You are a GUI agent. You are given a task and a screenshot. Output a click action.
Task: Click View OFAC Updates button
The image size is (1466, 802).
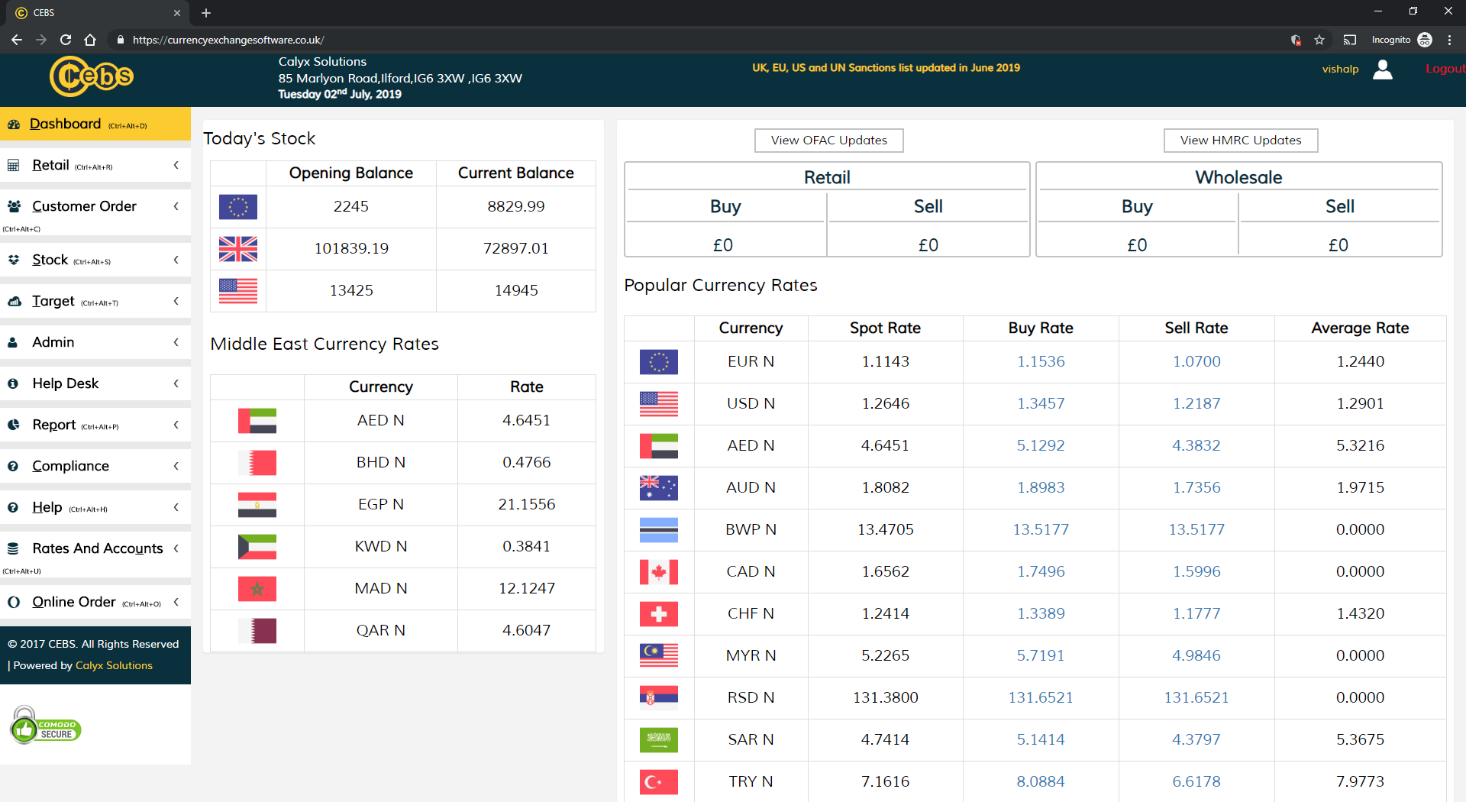click(828, 141)
